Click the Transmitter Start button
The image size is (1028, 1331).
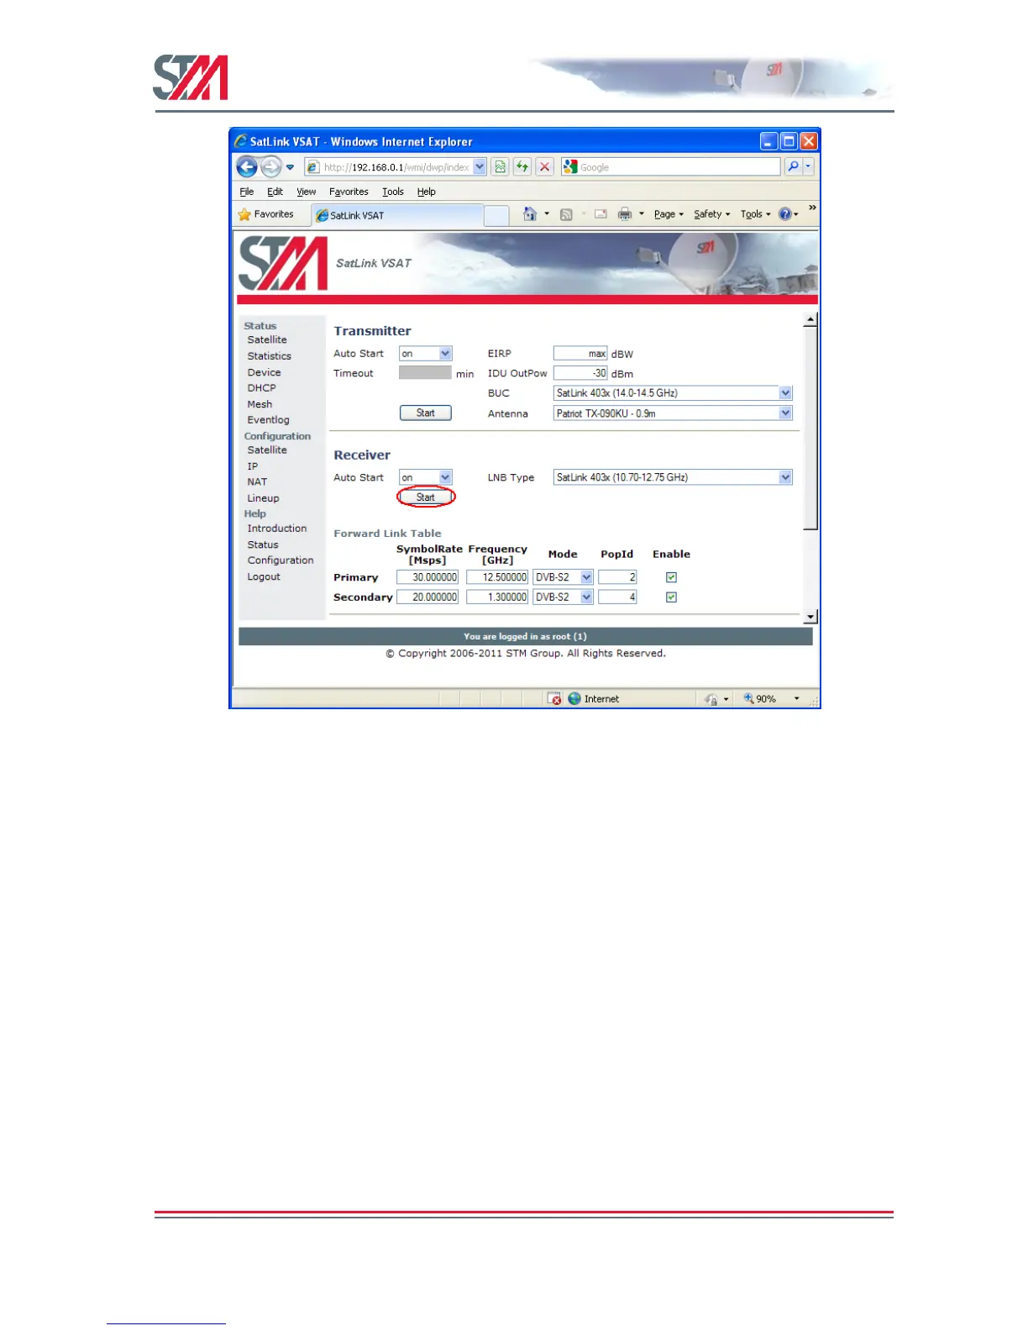pyautogui.click(x=425, y=413)
